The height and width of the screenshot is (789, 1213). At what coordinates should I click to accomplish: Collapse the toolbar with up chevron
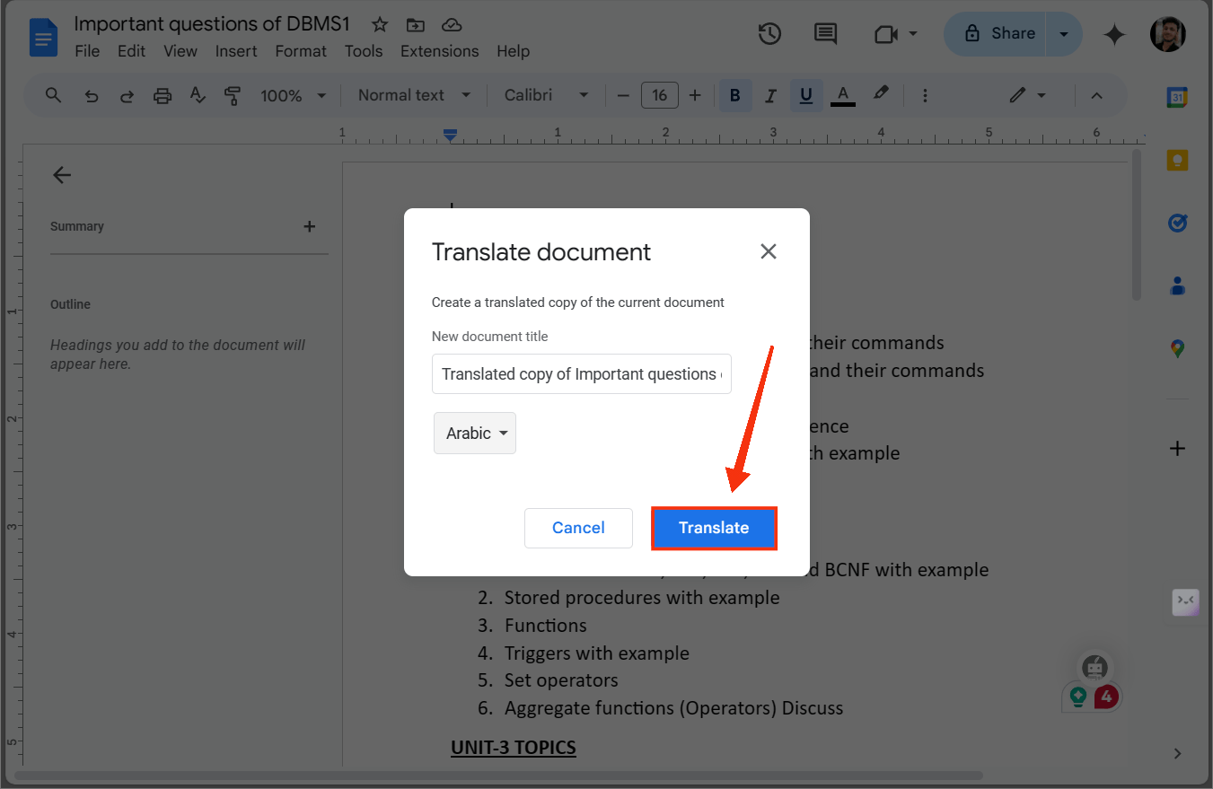(x=1095, y=95)
